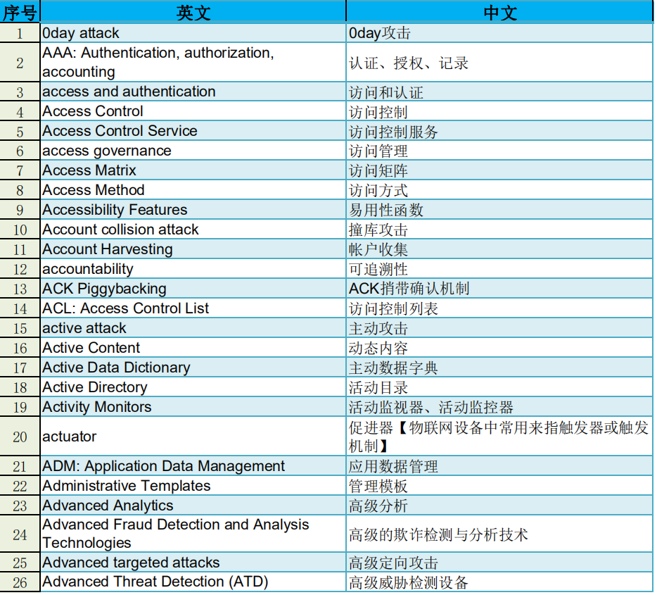The image size is (657, 595).
Task: Select 'Active Content' cell
Action: [x=193, y=348]
